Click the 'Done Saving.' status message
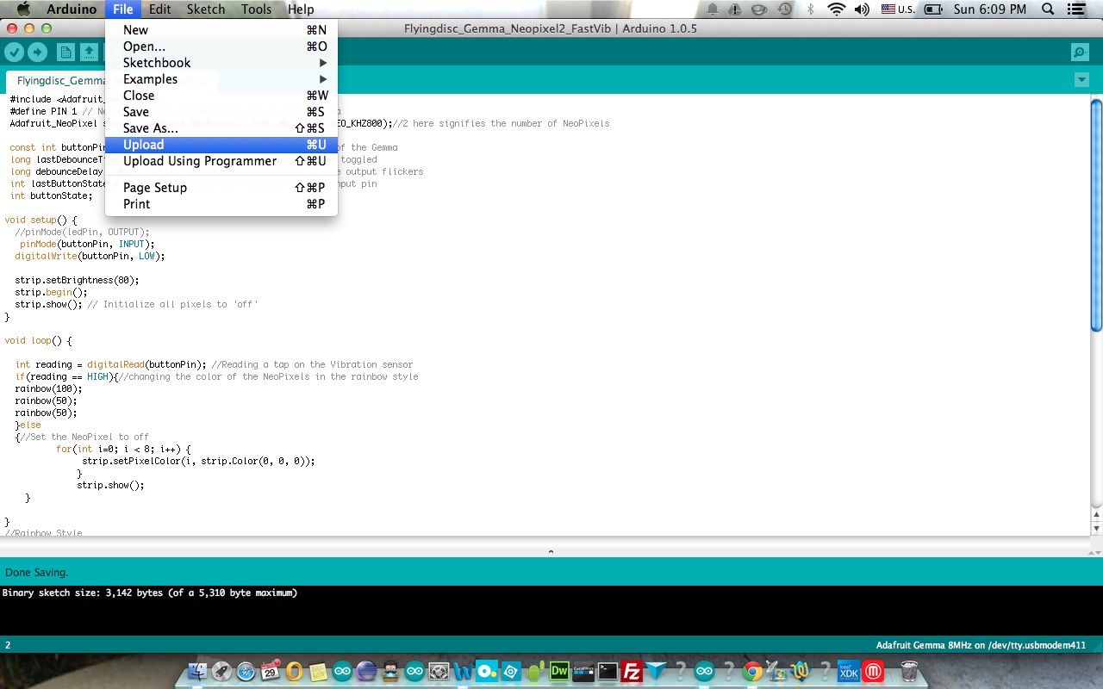 (36, 572)
